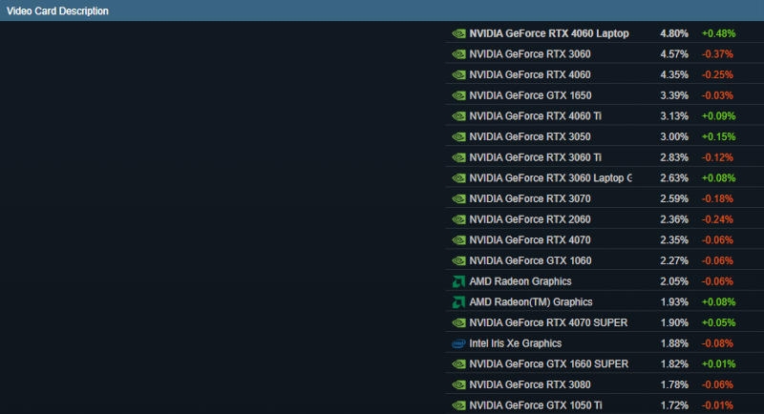Select the NVIDIA GeForce RTX 4060 Ti row
Image resolution: width=764 pixels, height=414 pixels.
pyautogui.click(x=535, y=116)
